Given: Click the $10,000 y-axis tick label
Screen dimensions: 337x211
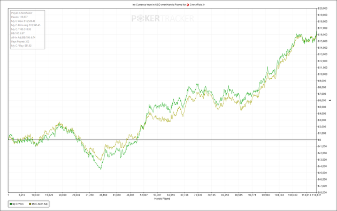Looking at the screenshot, I should coord(323,74).
